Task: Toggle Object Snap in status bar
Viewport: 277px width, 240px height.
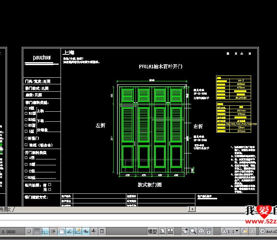Action: (x=61, y=231)
